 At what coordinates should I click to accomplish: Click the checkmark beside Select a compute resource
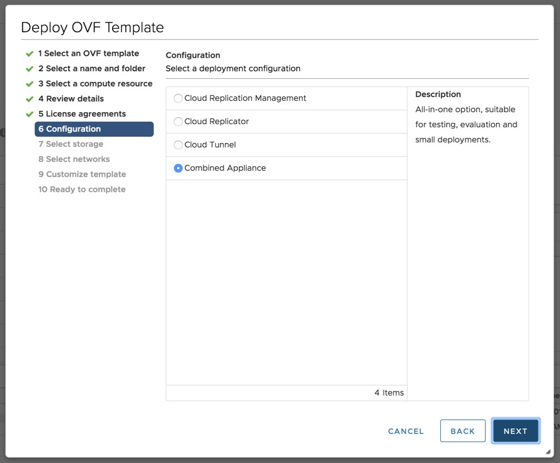[x=29, y=84]
